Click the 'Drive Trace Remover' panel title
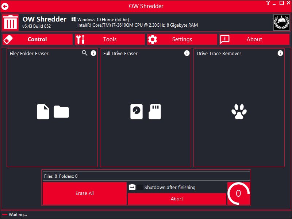The height and width of the screenshot is (219, 292). point(219,53)
